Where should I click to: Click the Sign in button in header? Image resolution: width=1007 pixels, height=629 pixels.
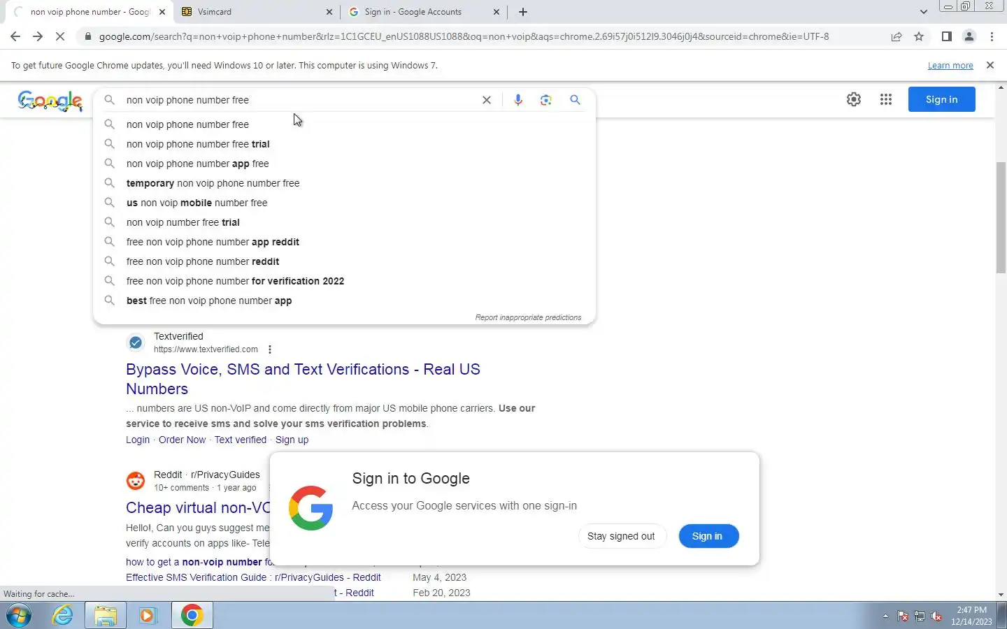tap(941, 99)
